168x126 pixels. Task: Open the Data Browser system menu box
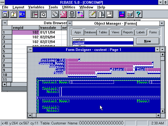(5, 23)
